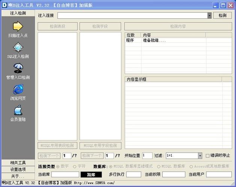Open the 相关工具 sidebar tab

pyautogui.click(x=18, y=163)
